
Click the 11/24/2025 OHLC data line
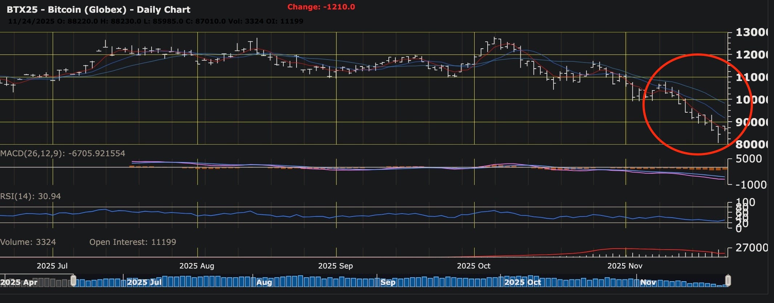156,21
